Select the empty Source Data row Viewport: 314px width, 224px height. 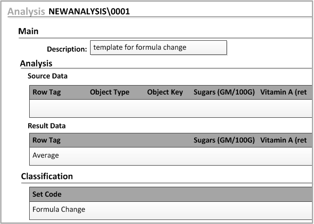click(171, 108)
